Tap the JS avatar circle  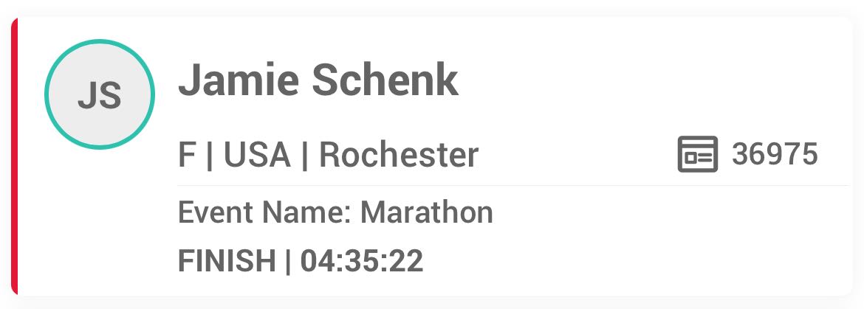pyautogui.click(x=100, y=94)
